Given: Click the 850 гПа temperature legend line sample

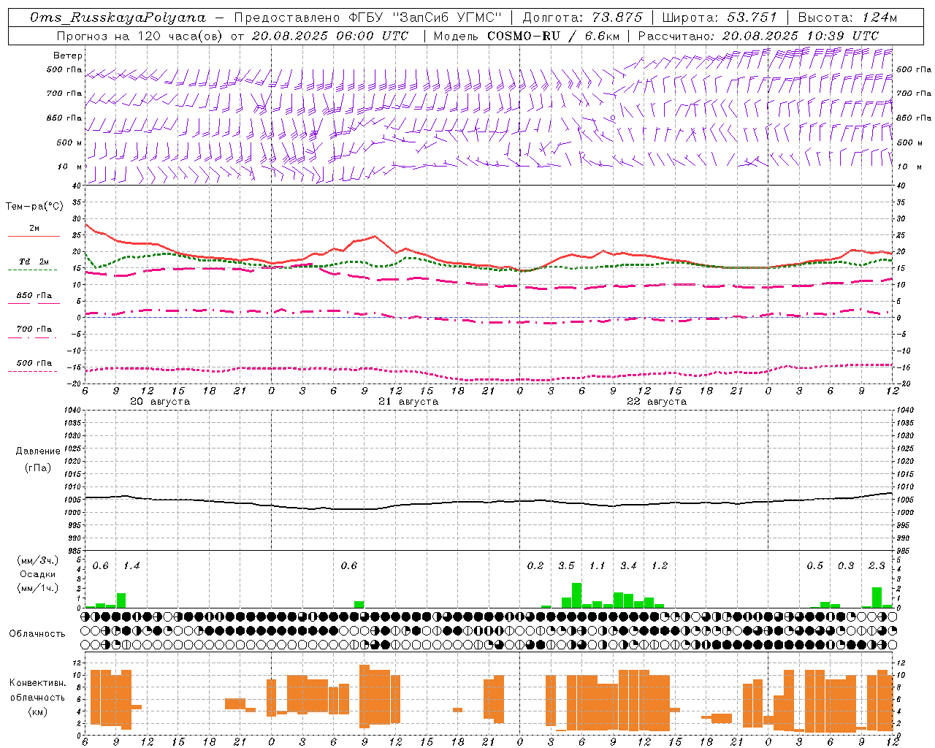Looking at the screenshot, I should point(34,303).
